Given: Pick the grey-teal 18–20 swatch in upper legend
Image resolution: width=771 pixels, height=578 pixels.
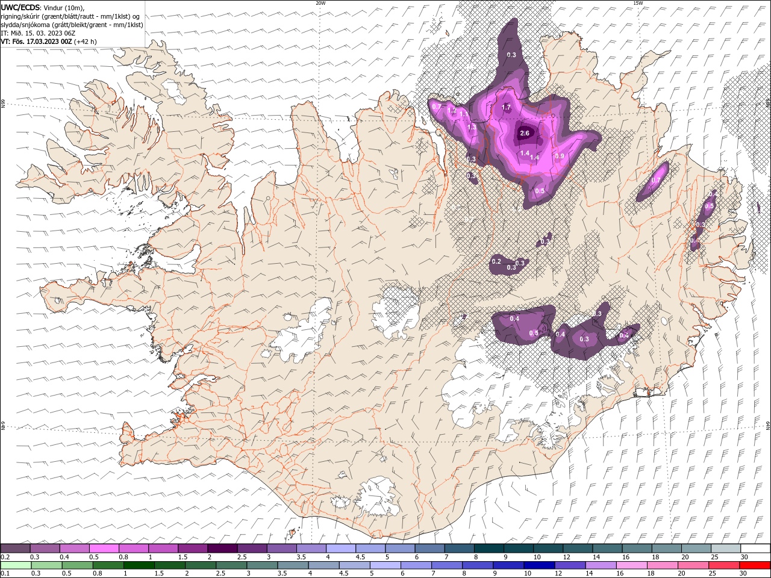Looking at the screenshot, I should (x=666, y=548).
